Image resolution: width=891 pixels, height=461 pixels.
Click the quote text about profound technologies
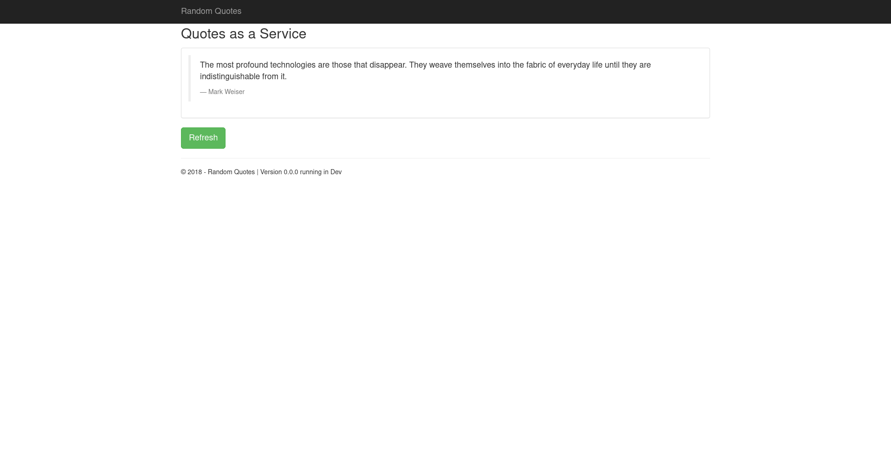pyautogui.click(x=425, y=70)
